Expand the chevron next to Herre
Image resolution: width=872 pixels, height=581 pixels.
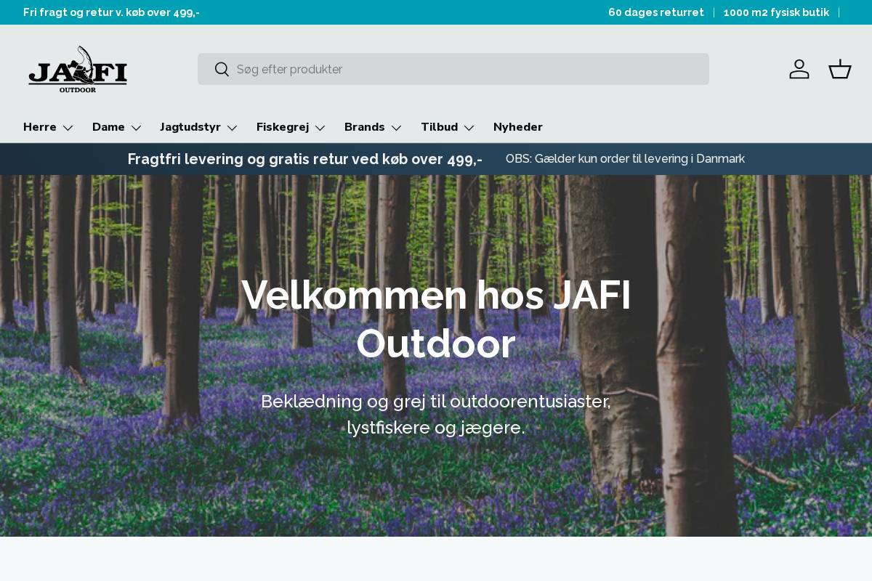(x=68, y=128)
